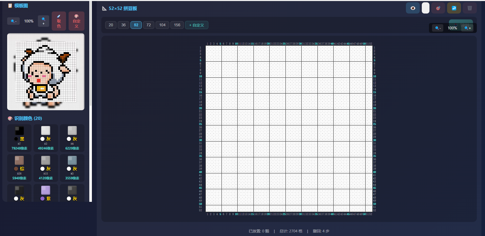485x236 pixels.
Task: Zoom out the template image
Action: click(14, 21)
